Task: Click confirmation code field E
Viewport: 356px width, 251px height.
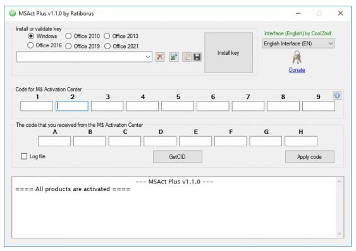Action: click(195, 141)
